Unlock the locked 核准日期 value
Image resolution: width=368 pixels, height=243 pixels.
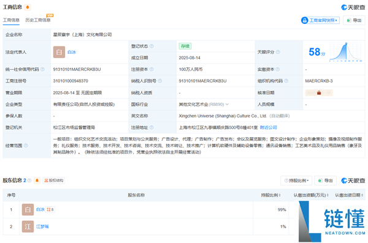point(319,93)
